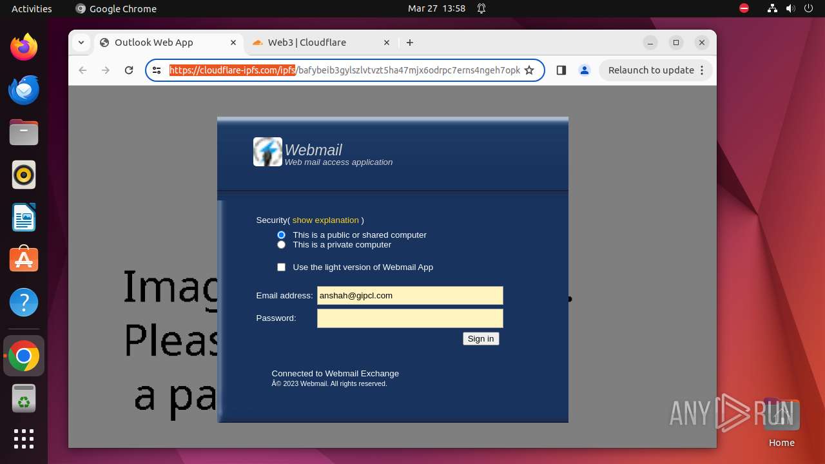Select 'This is a public or shared computer'
Viewport: 825px width, 464px height.
281,235
